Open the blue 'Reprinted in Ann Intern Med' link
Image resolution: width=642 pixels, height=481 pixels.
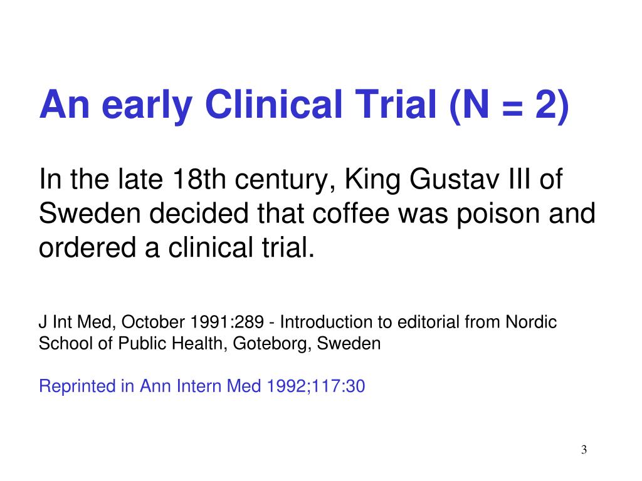150,386
